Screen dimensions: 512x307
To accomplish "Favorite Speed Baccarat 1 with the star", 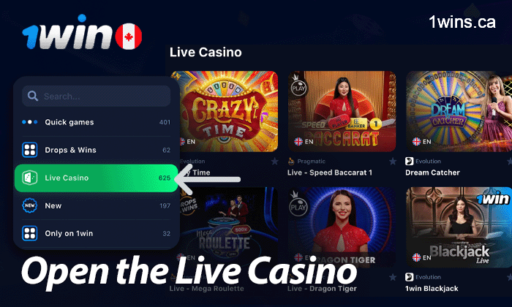I will [x=393, y=161].
